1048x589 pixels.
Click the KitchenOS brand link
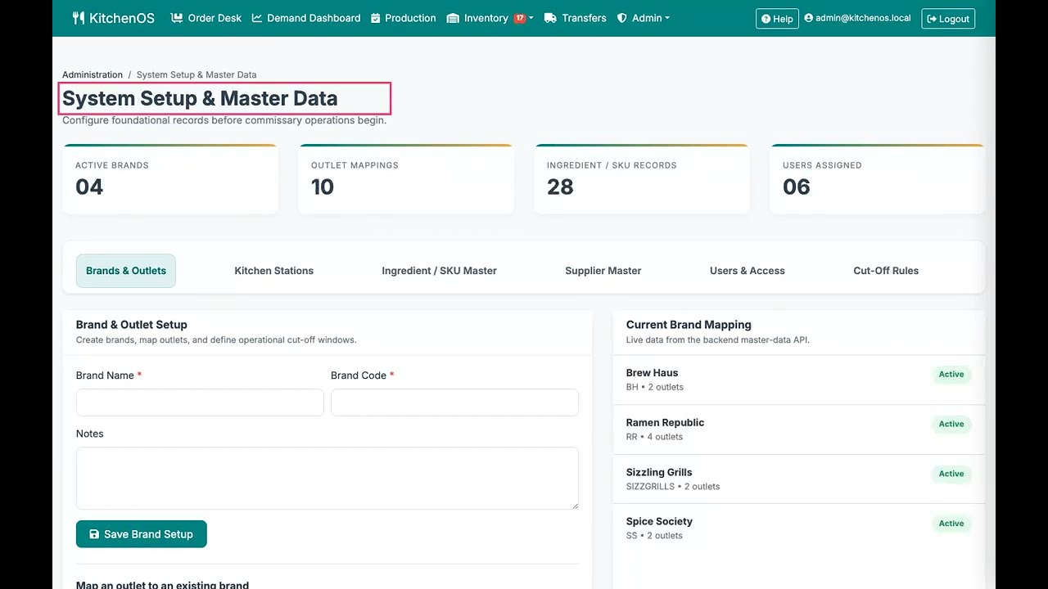click(x=113, y=18)
